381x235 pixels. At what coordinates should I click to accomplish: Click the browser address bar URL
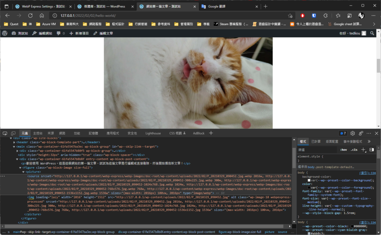click(88, 16)
